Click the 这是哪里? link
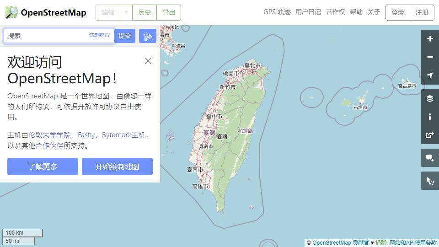The width and height of the screenshot is (439, 247). pyautogui.click(x=99, y=35)
